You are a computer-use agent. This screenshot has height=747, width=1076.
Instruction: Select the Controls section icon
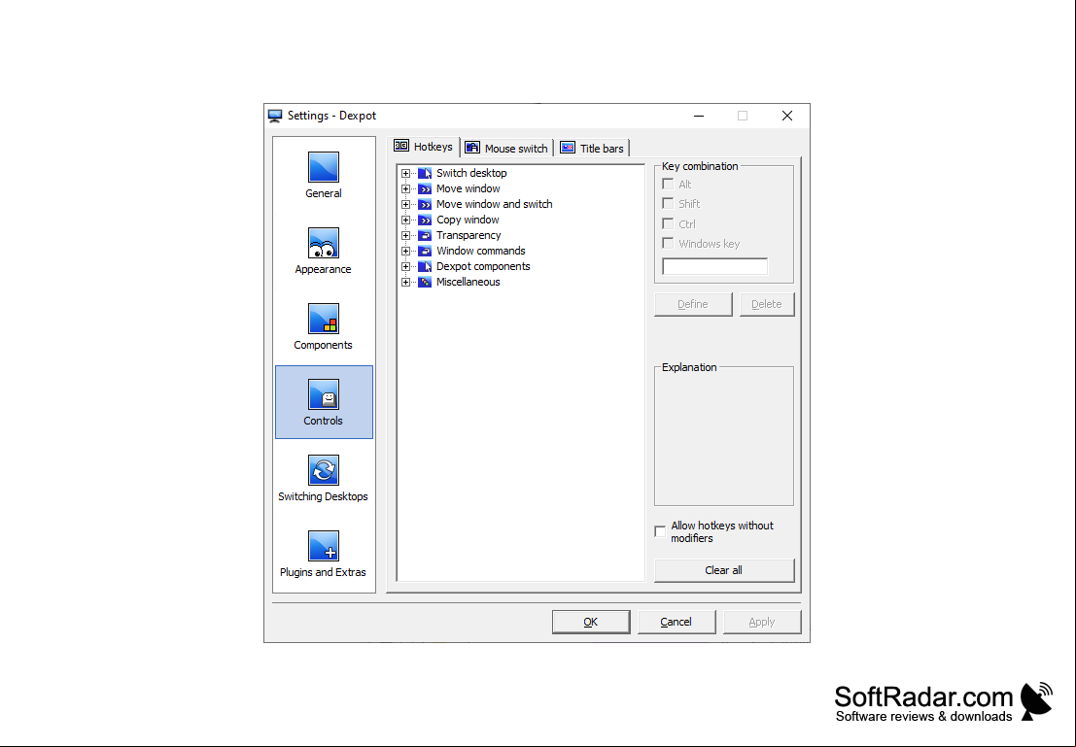324,395
